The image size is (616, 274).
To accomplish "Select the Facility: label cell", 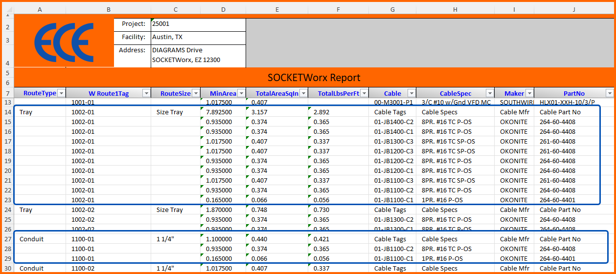I will pyautogui.click(x=132, y=37).
